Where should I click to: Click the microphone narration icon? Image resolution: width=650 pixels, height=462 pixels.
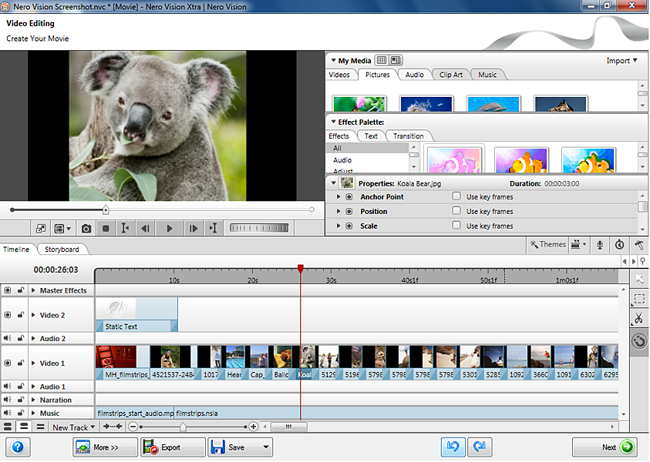tap(601, 244)
